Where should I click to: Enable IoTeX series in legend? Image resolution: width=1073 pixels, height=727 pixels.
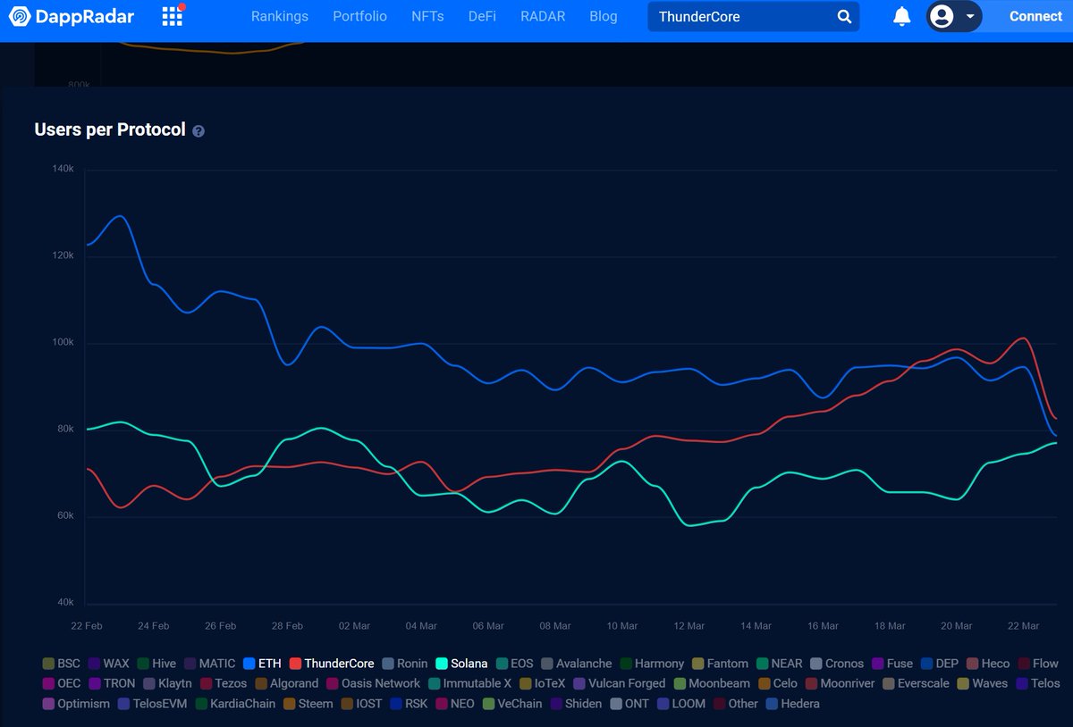[x=543, y=683]
